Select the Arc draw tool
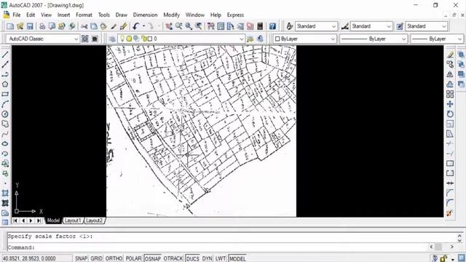466x262 pixels. click(5, 104)
